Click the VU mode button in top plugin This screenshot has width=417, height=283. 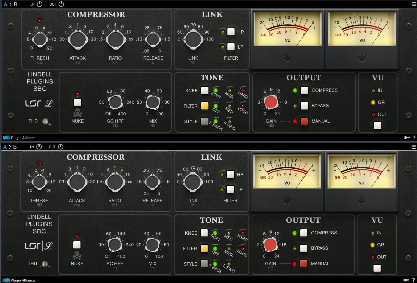point(378,126)
